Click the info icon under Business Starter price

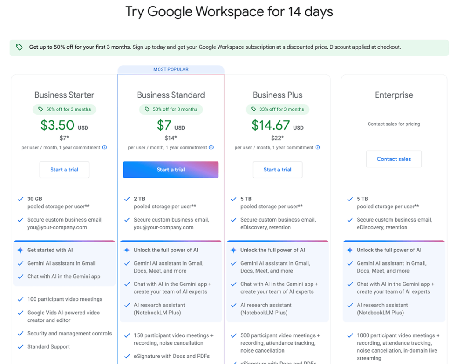click(105, 148)
